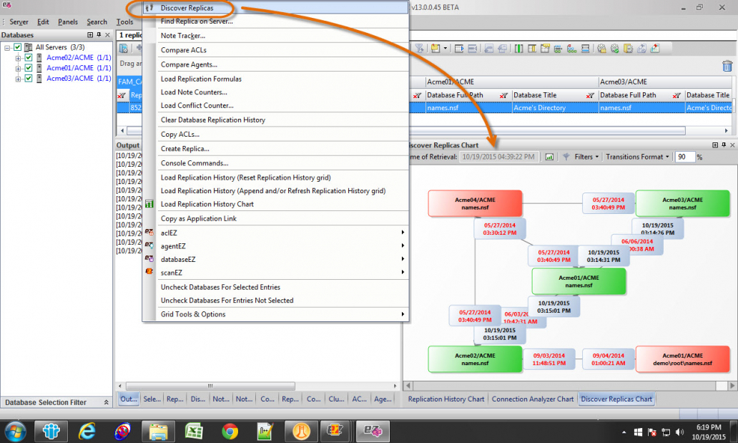Expand the Database Selection Filter panel
The height and width of the screenshot is (443, 738).
click(x=107, y=402)
